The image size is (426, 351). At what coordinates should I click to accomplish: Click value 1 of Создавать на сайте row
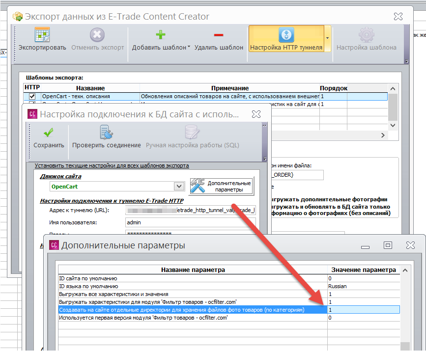pyautogui.click(x=364, y=310)
